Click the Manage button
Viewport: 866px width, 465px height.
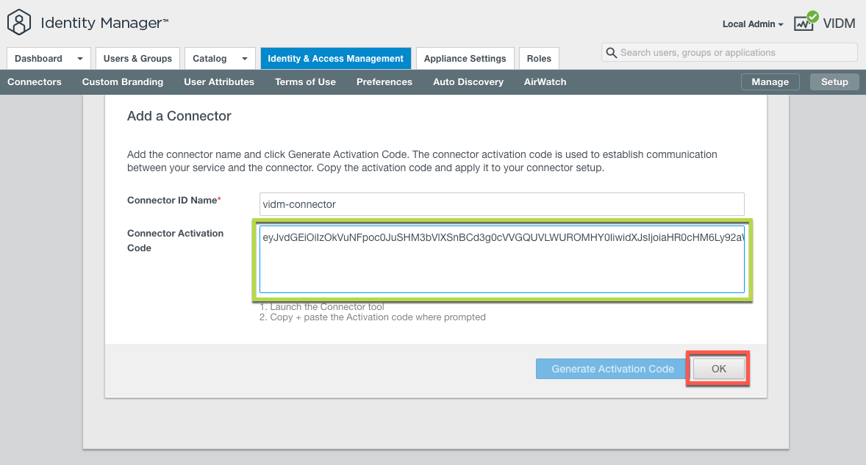coord(770,82)
